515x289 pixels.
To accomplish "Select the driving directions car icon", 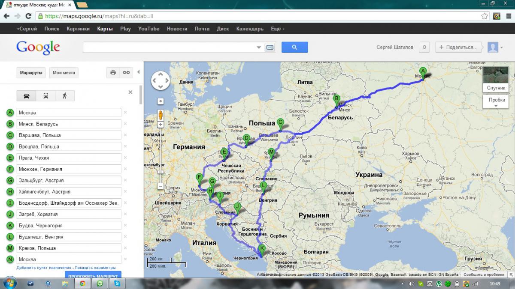I will click(26, 96).
